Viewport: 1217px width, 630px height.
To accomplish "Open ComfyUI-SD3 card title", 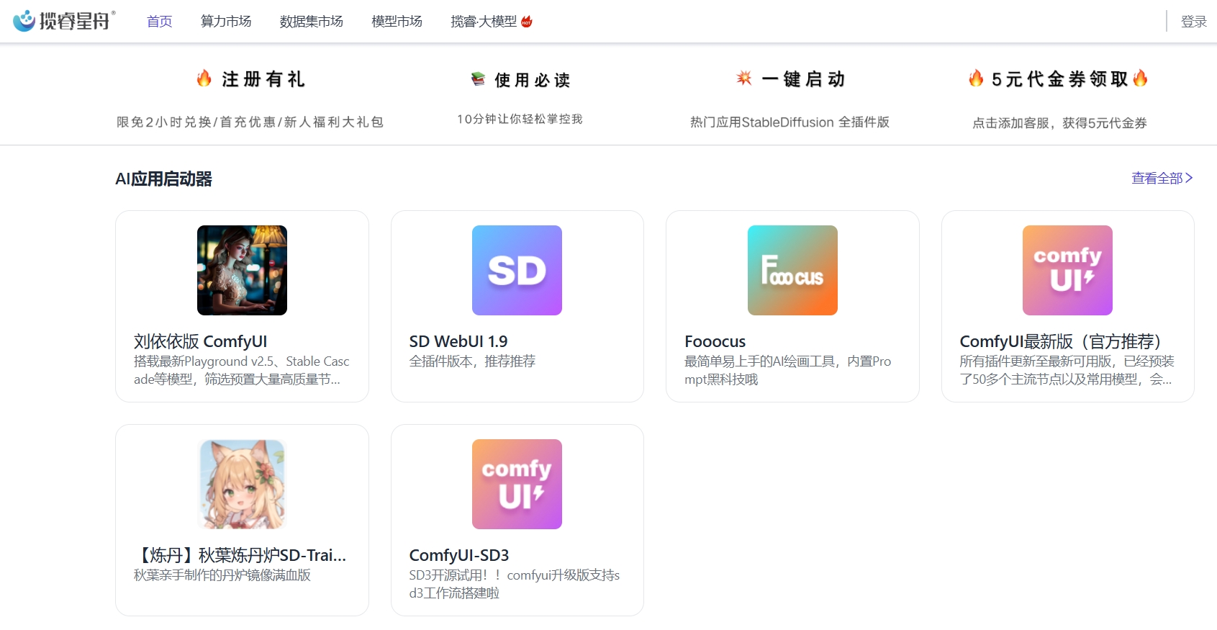I will pyautogui.click(x=459, y=555).
